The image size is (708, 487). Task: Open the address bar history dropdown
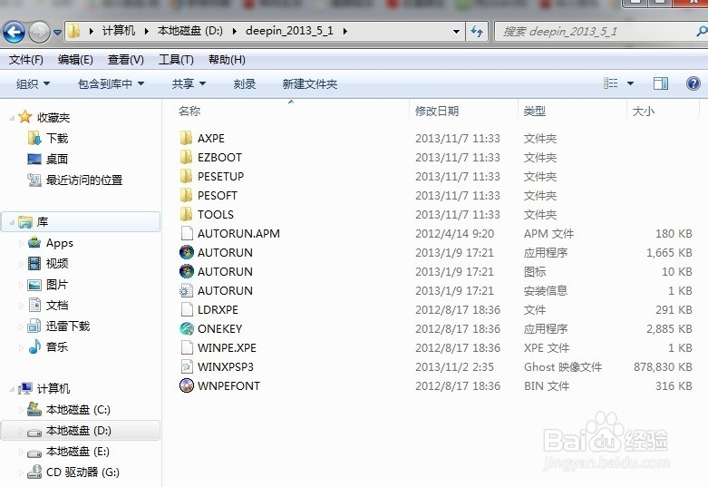click(x=456, y=32)
